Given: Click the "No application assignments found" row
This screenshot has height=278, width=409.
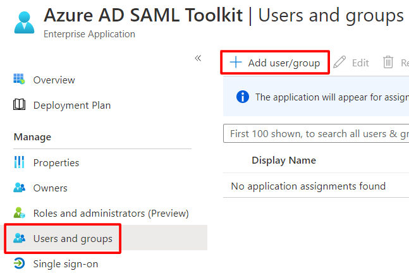Looking at the screenshot, I should 308,186.
